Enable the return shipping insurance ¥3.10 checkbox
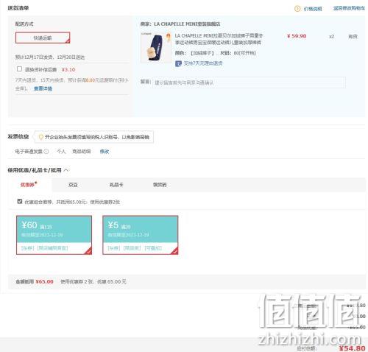The height and width of the screenshot is (352, 368). click(x=19, y=69)
